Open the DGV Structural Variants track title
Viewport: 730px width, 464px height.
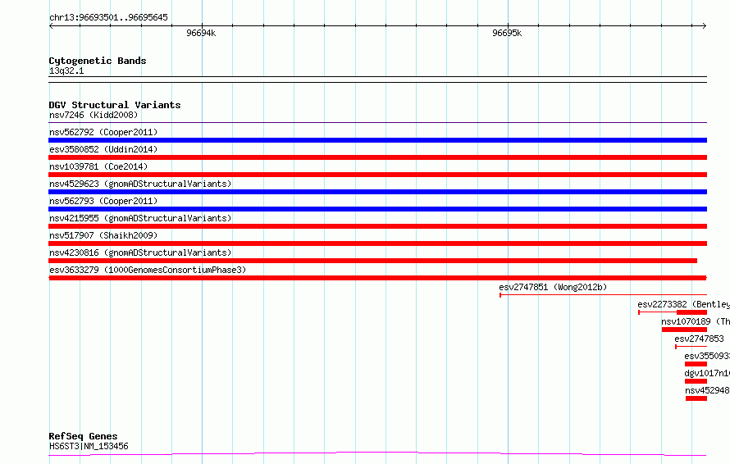click(x=115, y=105)
